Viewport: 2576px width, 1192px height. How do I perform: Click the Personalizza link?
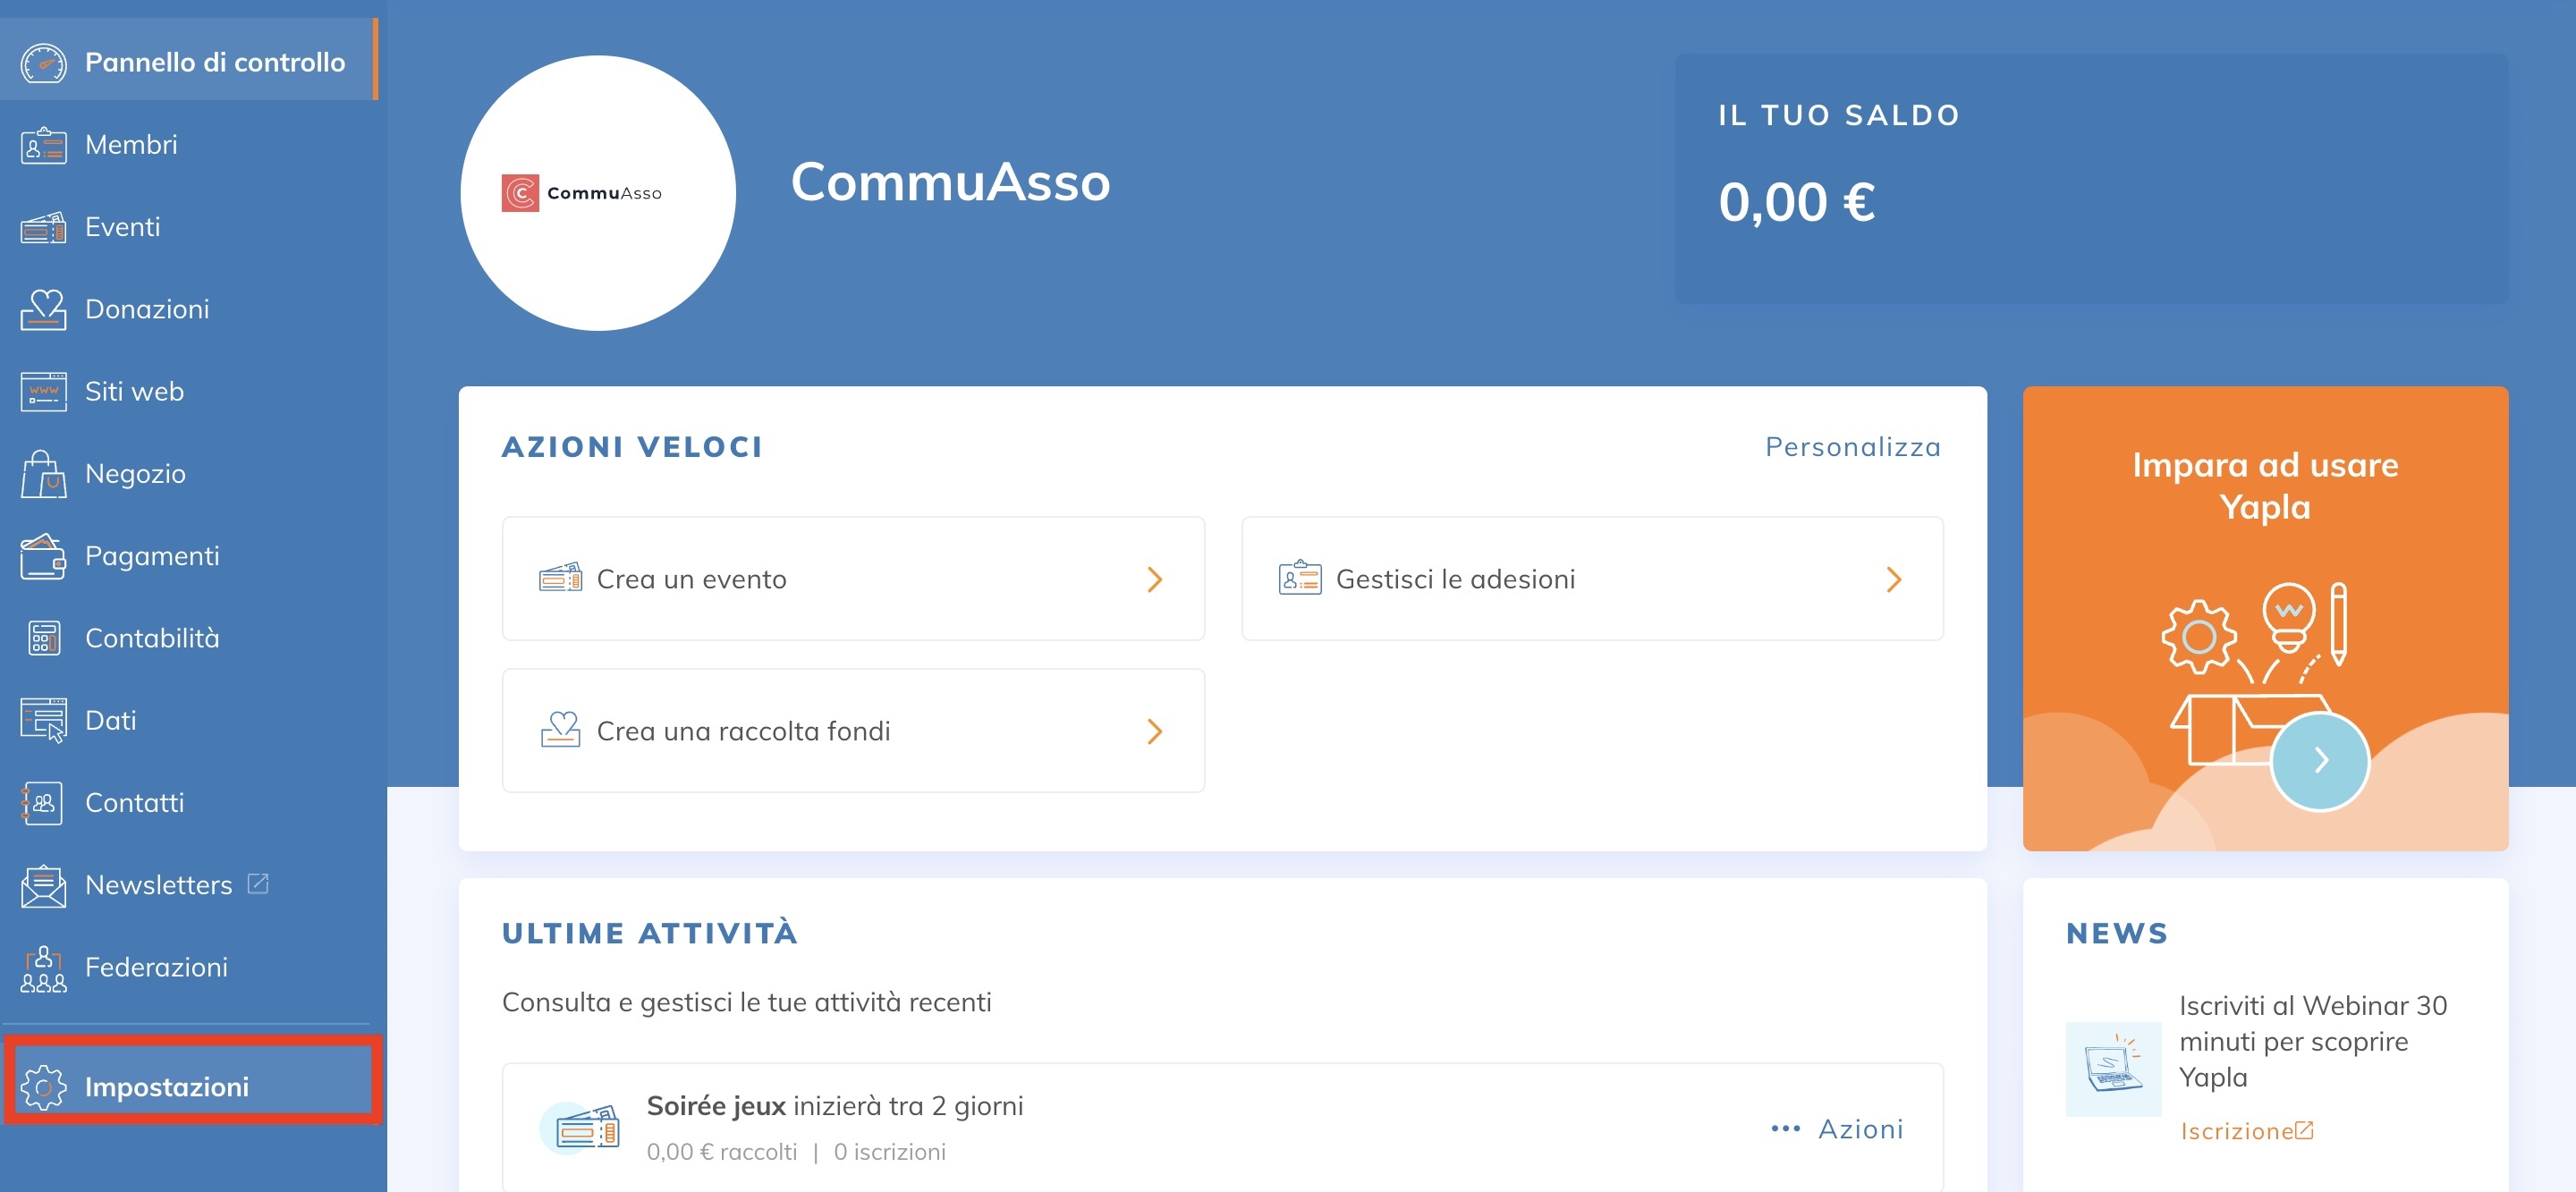coord(1852,447)
